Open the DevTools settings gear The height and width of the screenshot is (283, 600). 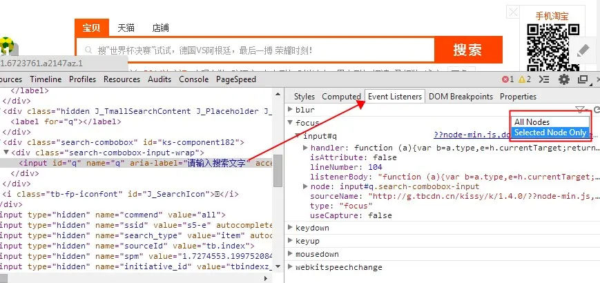point(563,79)
